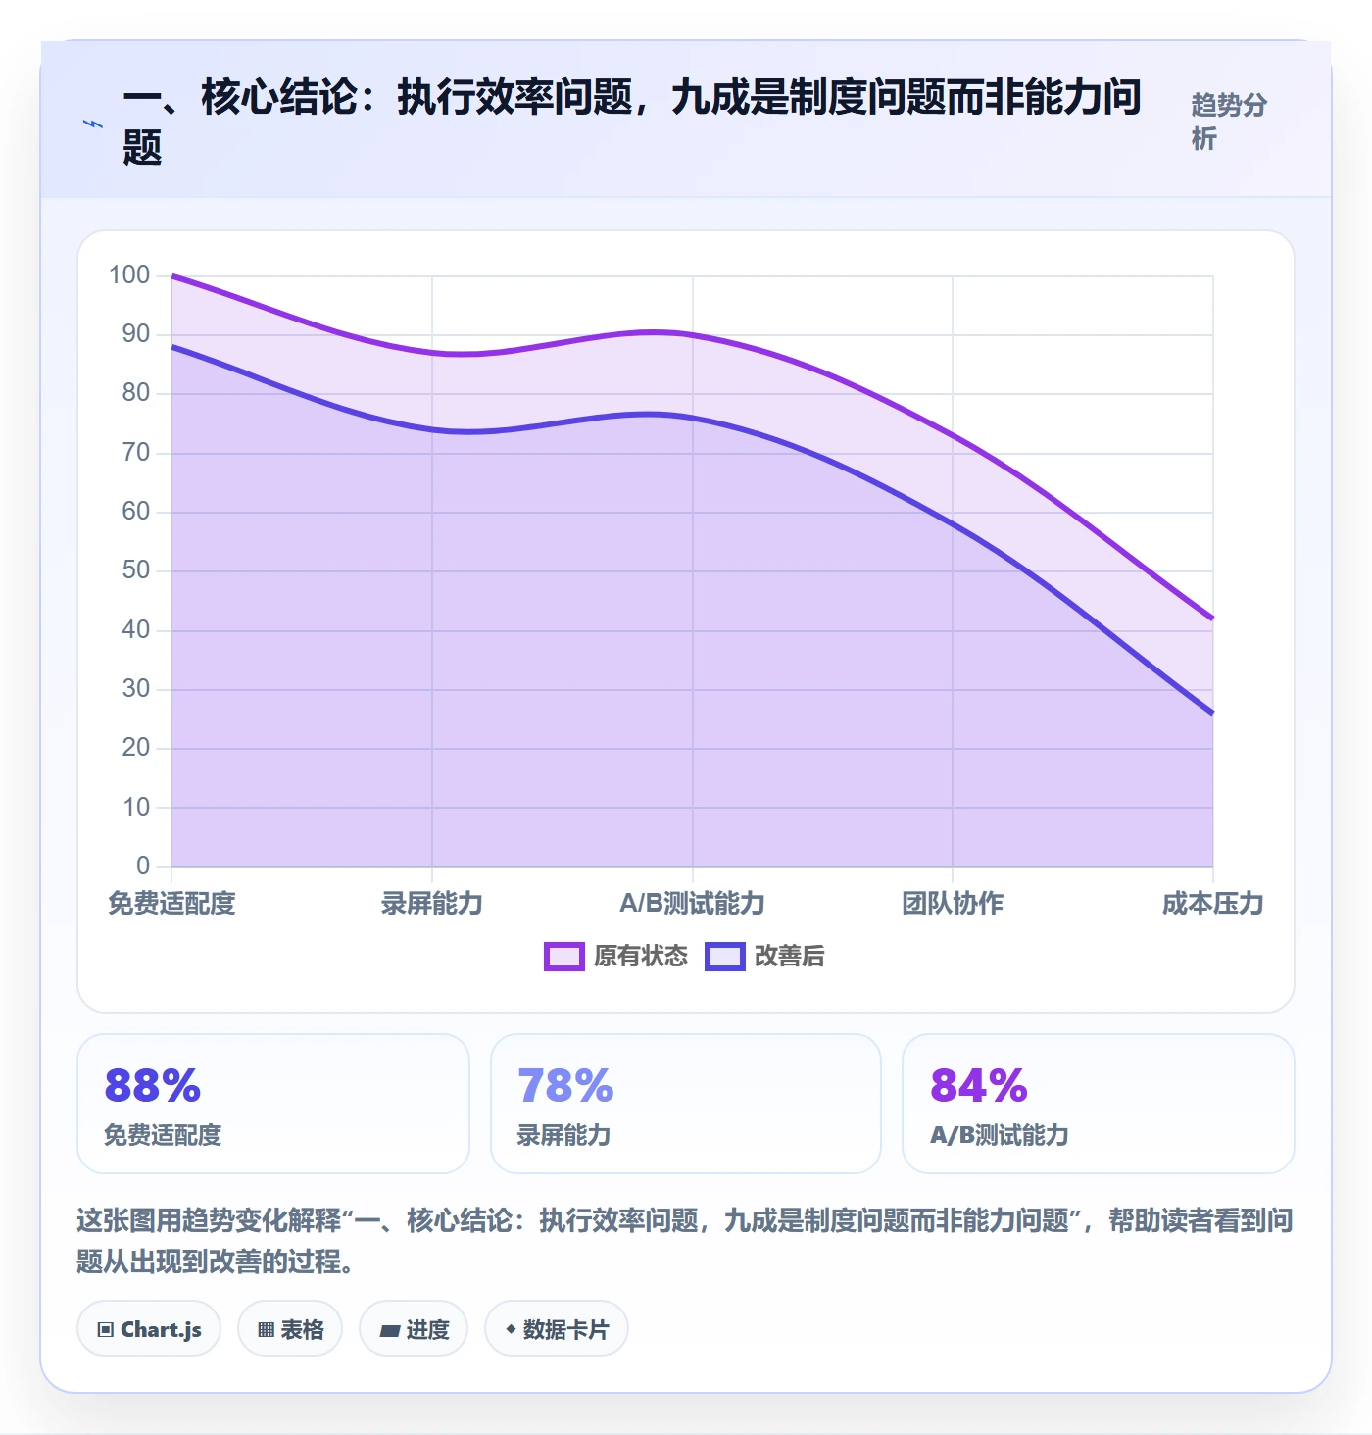Select the 进度 tag chip
This screenshot has width=1372, height=1435.
tap(414, 1329)
